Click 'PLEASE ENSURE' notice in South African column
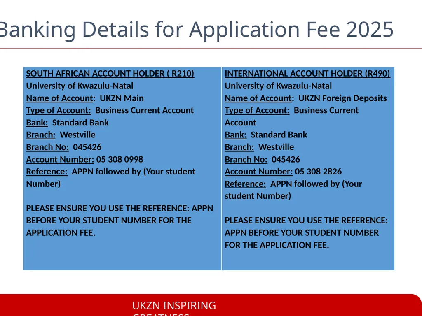422x316 pixels. pos(120,221)
